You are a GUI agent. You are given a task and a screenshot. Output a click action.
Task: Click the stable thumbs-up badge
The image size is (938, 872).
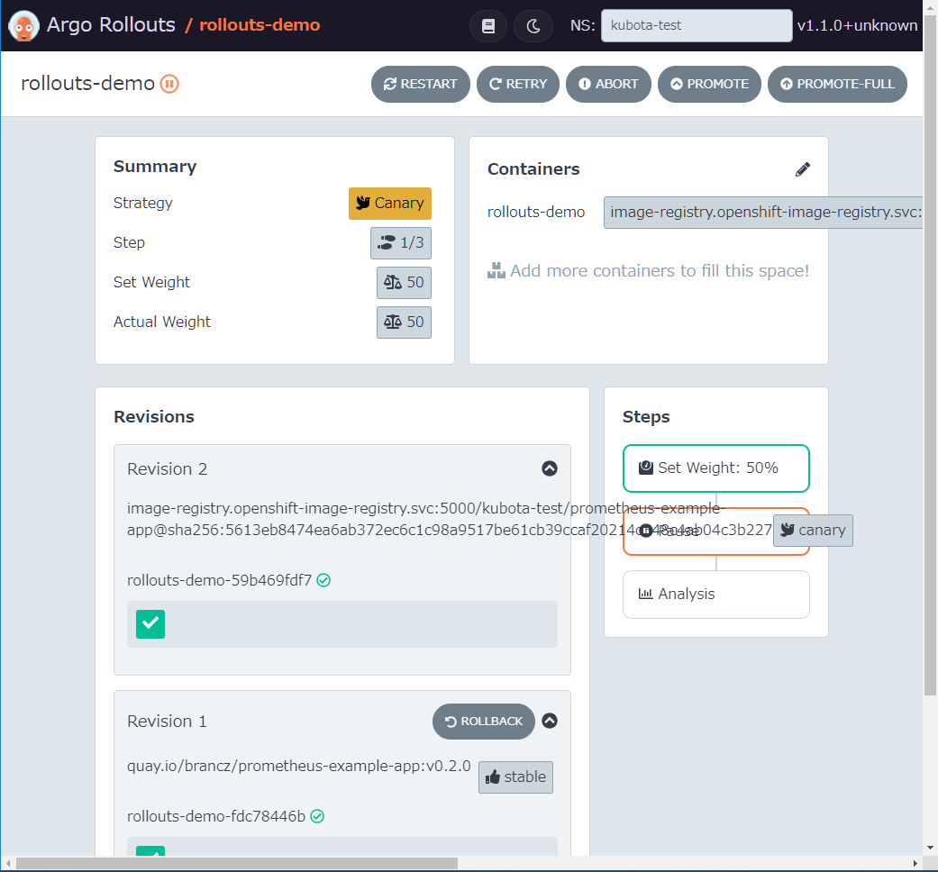tap(515, 777)
